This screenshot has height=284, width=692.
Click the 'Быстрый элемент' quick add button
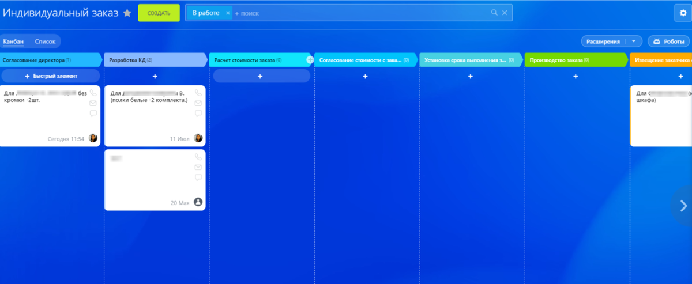[x=51, y=76]
